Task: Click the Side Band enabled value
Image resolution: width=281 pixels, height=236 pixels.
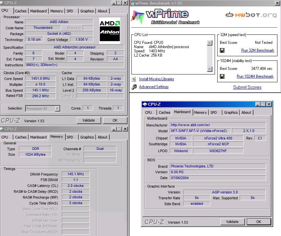Action: pos(197,203)
